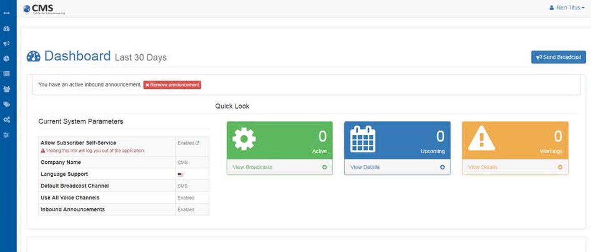Click the log-out warning note text
591x252 pixels.
coord(93,151)
